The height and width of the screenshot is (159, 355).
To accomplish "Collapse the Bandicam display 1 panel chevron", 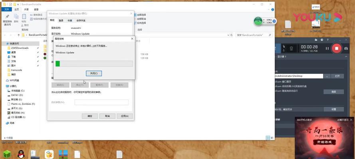I will tap(346, 57).
